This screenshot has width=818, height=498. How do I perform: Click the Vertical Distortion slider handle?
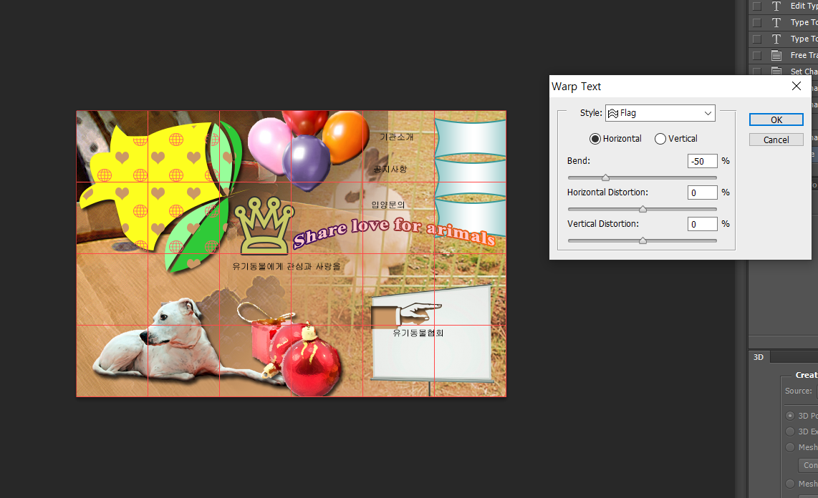(643, 241)
